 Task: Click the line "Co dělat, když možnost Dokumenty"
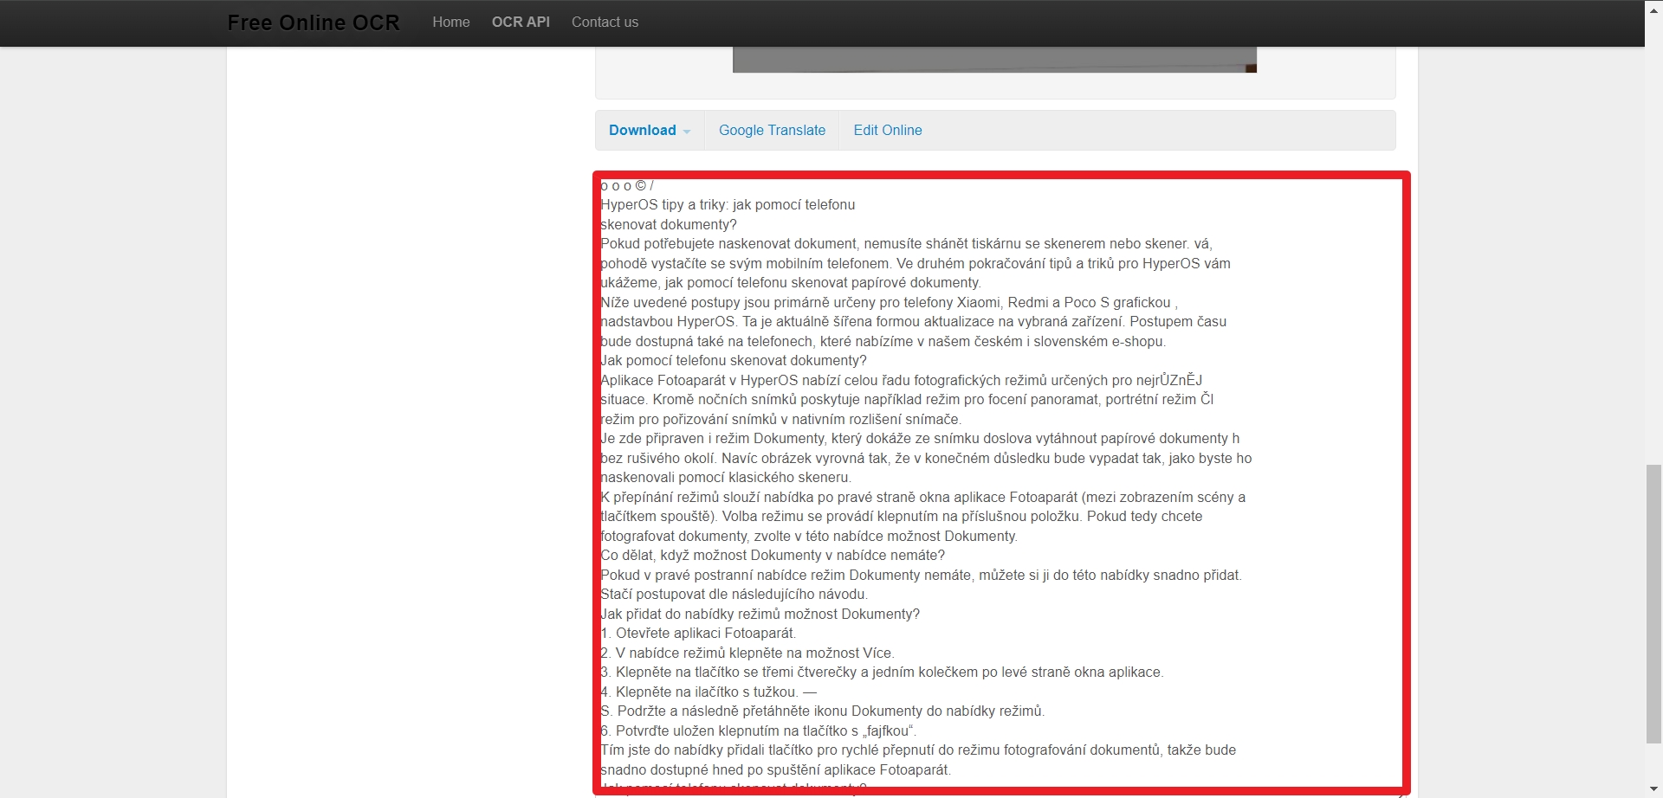[773, 556]
